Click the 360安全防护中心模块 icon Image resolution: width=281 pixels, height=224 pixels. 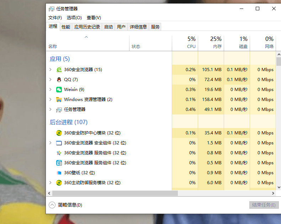[x=59, y=133]
